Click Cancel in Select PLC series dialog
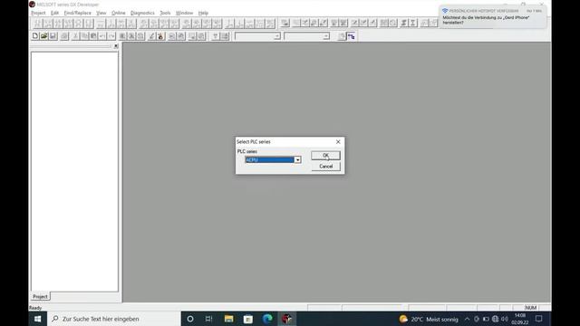 click(x=325, y=167)
